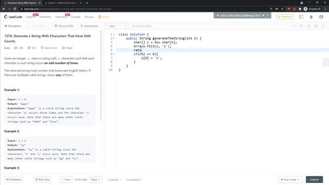Bookmark this page with the star

pyautogui.click(x=282, y=9)
